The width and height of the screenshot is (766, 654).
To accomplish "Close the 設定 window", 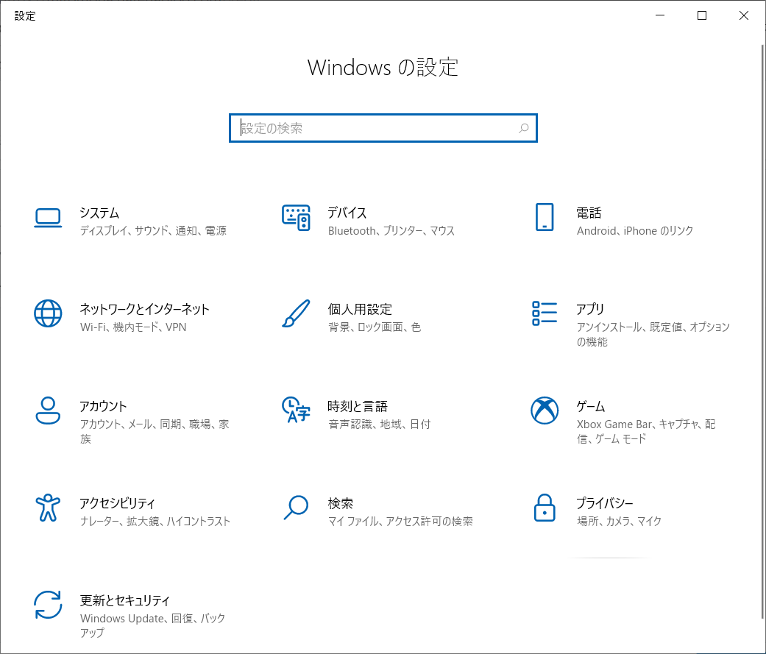I will pos(744,15).
